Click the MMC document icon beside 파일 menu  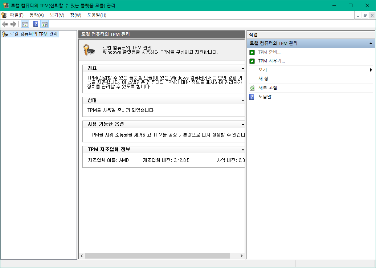pos(4,15)
